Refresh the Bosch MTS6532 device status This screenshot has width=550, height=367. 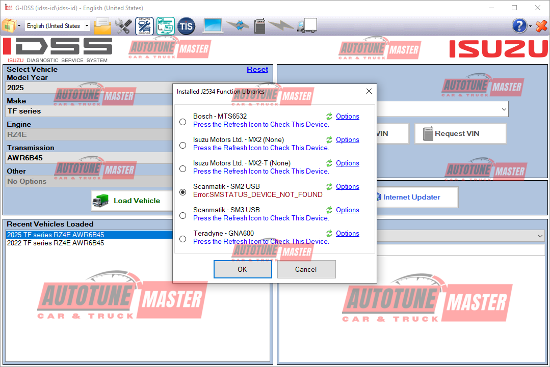click(329, 117)
